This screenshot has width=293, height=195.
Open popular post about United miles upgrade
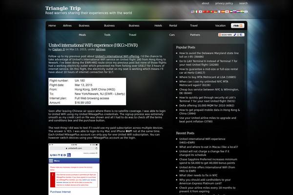coord(208,119)
